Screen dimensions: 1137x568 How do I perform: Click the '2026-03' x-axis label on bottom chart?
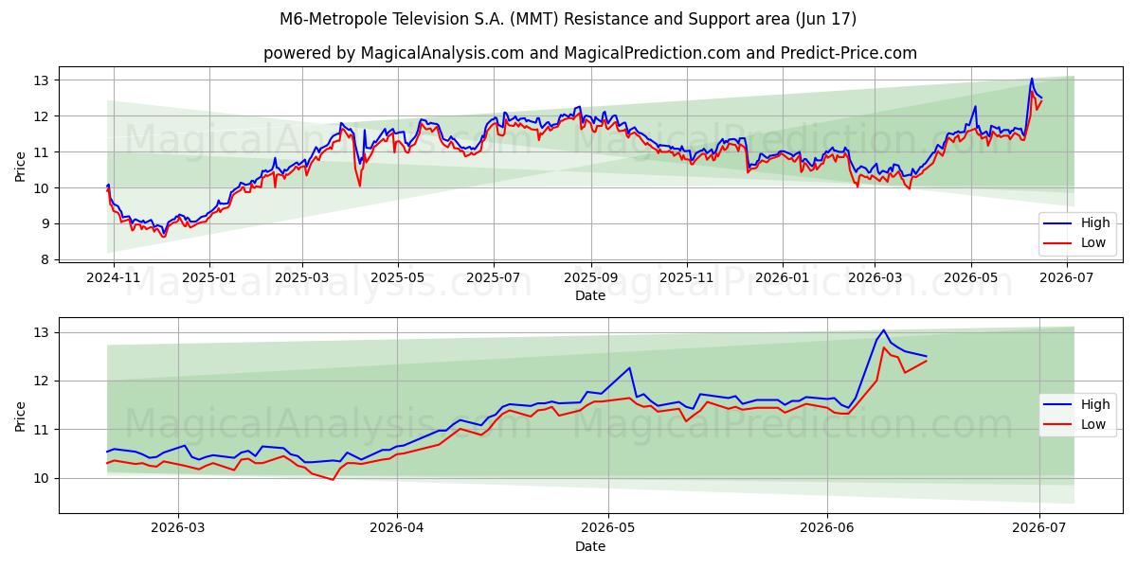click(178, 528)
